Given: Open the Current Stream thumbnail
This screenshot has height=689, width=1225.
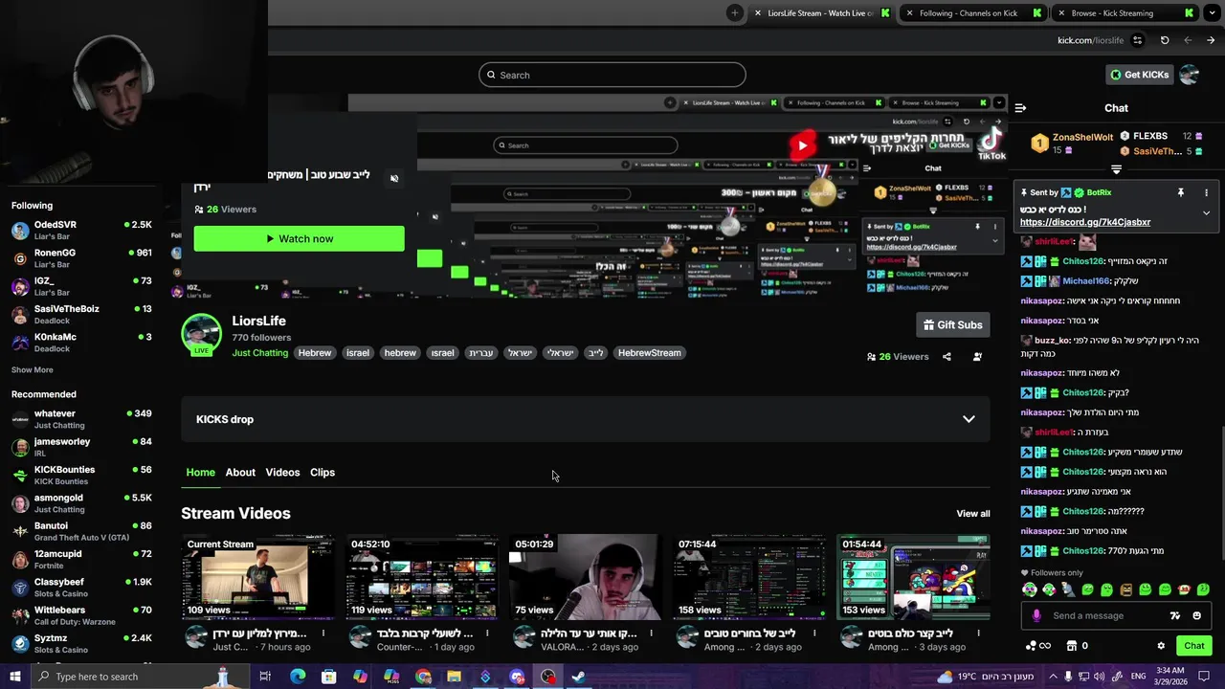Looking at the screenshot, I should click(x=258, y=577).
